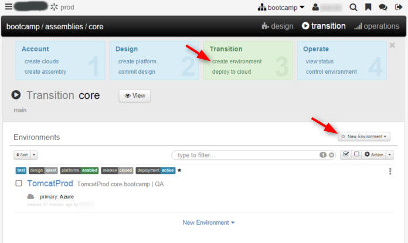
Task: Click the sign out icon
Action: (x=399, y=7)
